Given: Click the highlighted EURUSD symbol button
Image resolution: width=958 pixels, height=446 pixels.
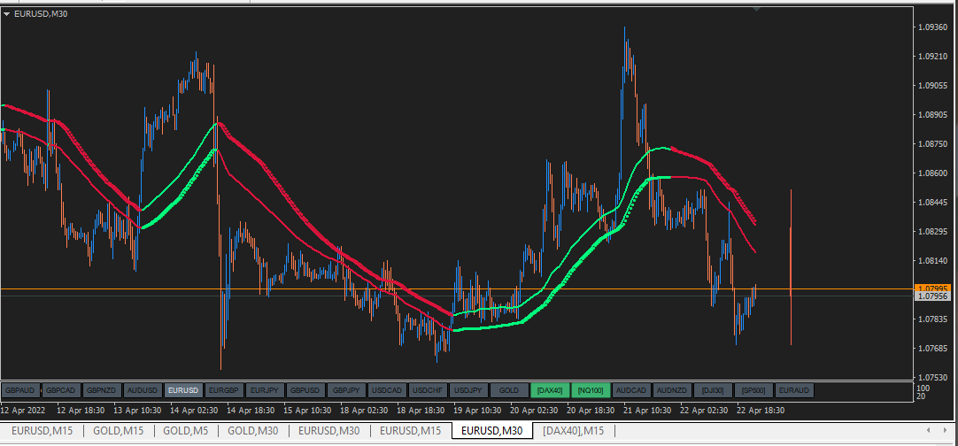Looking at the screenshot, I should 183,390.
